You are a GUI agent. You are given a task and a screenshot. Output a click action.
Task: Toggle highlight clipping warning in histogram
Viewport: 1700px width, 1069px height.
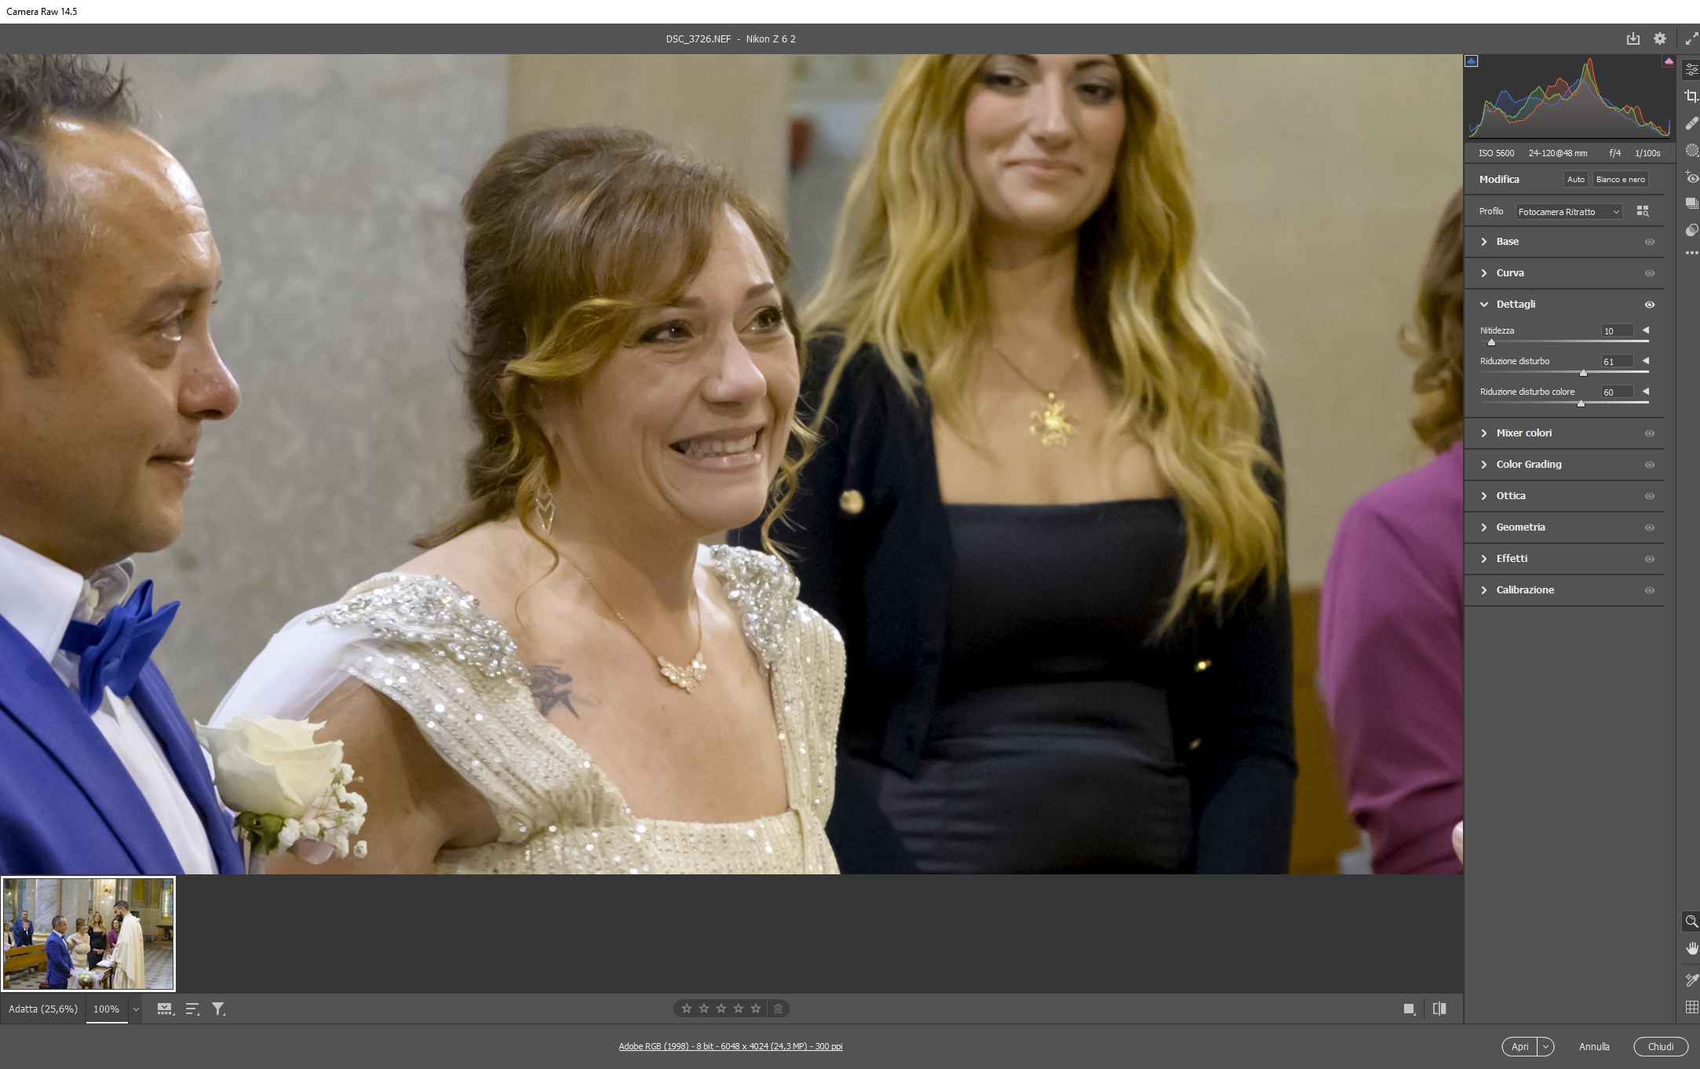coord(1668,61)
